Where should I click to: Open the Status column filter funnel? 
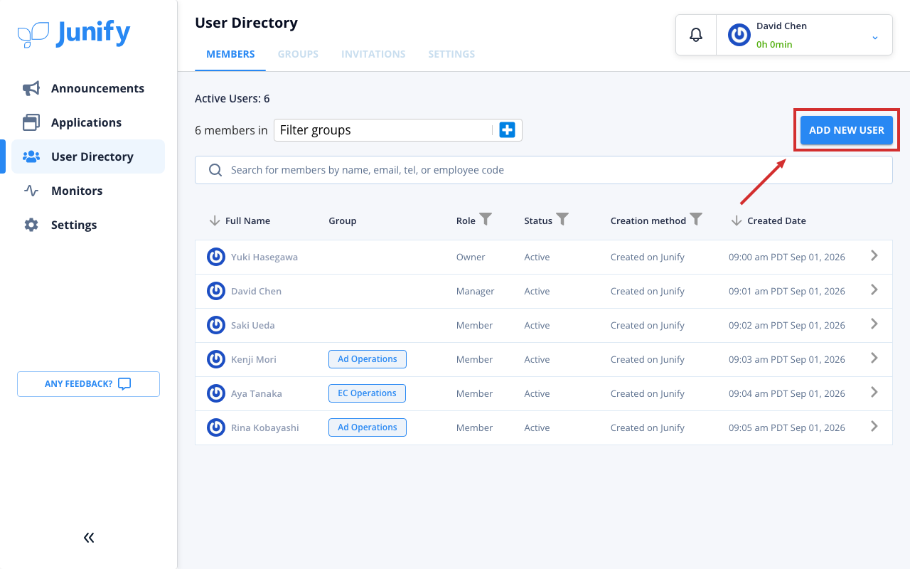click(x=562, y=220)
